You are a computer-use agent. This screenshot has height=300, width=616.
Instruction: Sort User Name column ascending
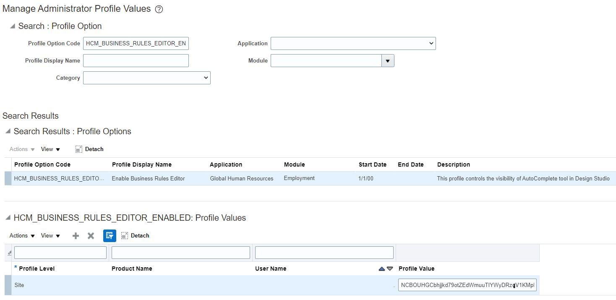[x=382, y=269]
